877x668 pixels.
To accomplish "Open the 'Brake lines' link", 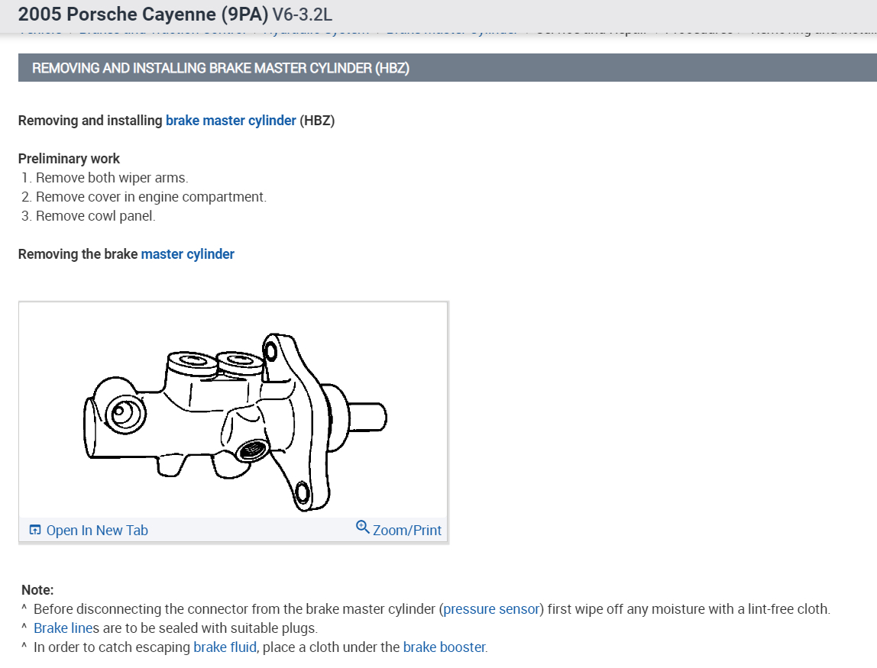I will point(62,628).
